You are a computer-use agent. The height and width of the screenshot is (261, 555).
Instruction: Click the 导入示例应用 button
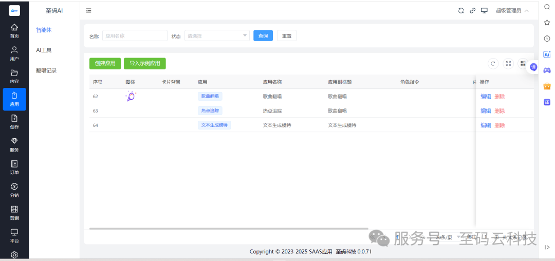pos(145,64)
